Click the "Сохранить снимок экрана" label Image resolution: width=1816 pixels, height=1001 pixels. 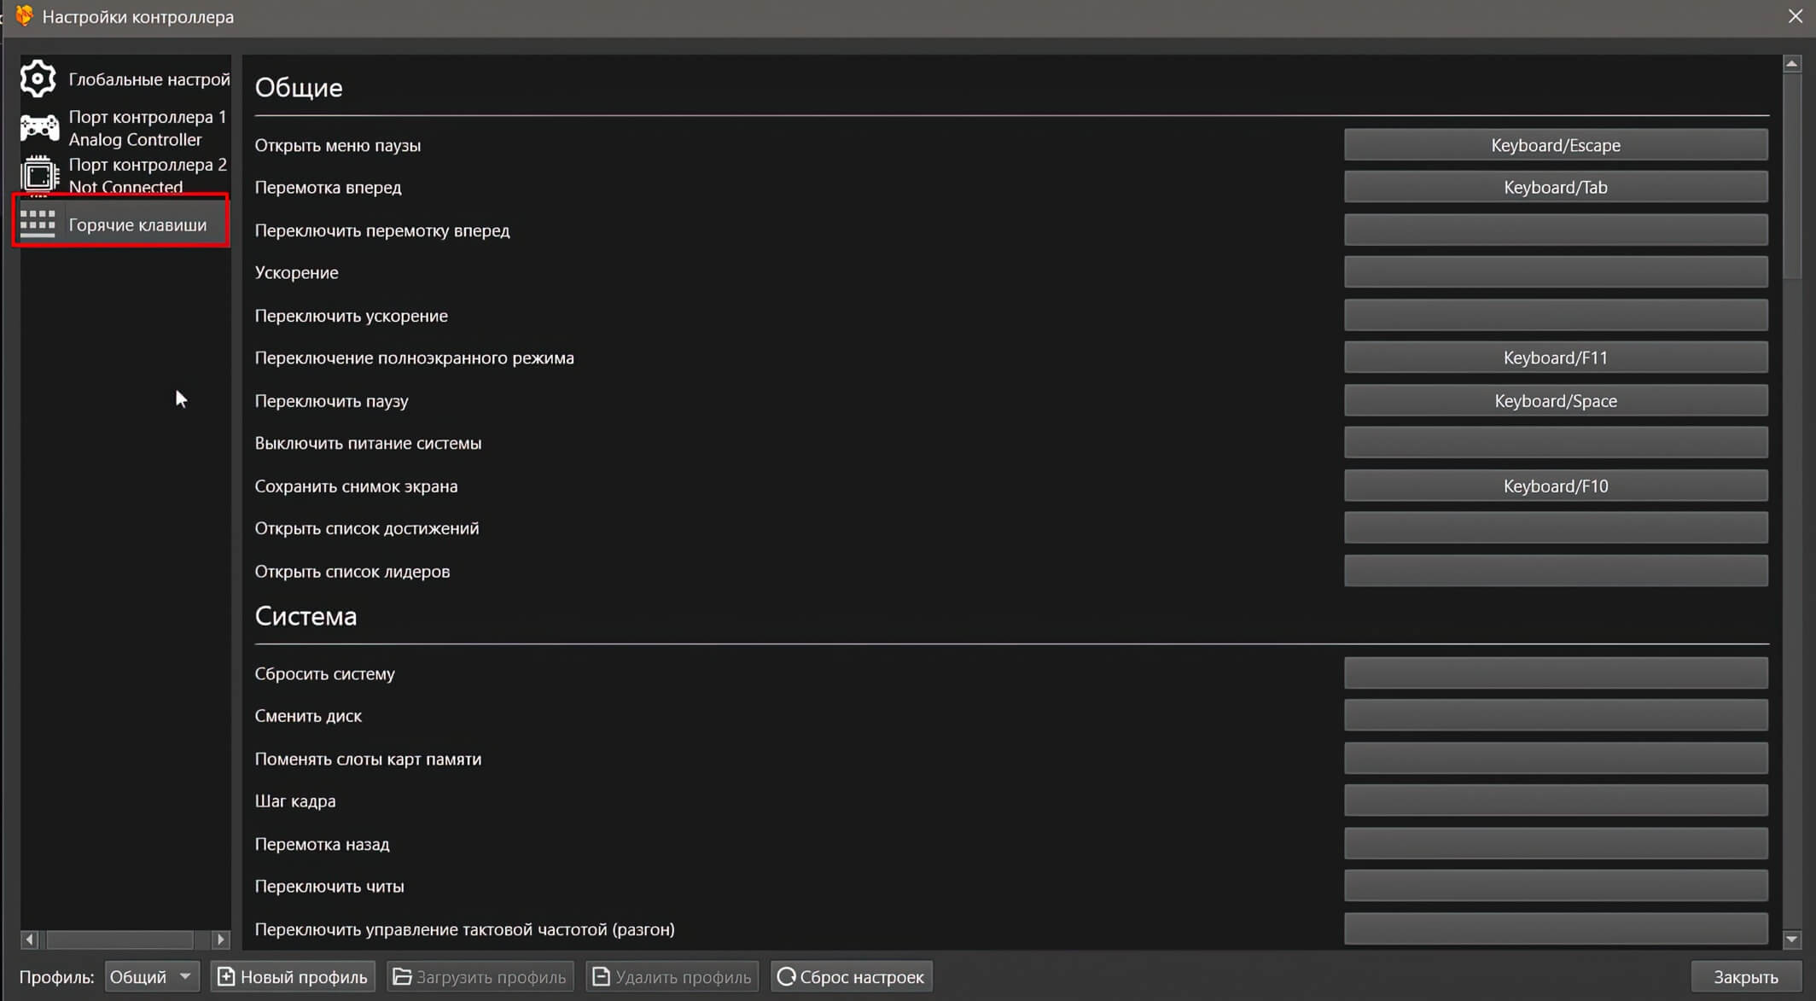(356, 486)
